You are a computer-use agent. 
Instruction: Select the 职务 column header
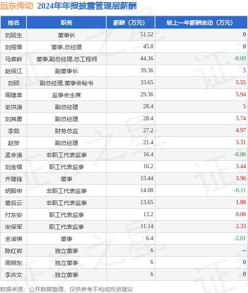(x=67, y=23)
